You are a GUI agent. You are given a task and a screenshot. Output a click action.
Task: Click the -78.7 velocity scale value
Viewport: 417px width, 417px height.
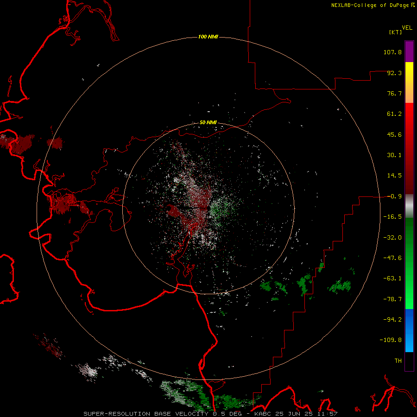(392, 299)
